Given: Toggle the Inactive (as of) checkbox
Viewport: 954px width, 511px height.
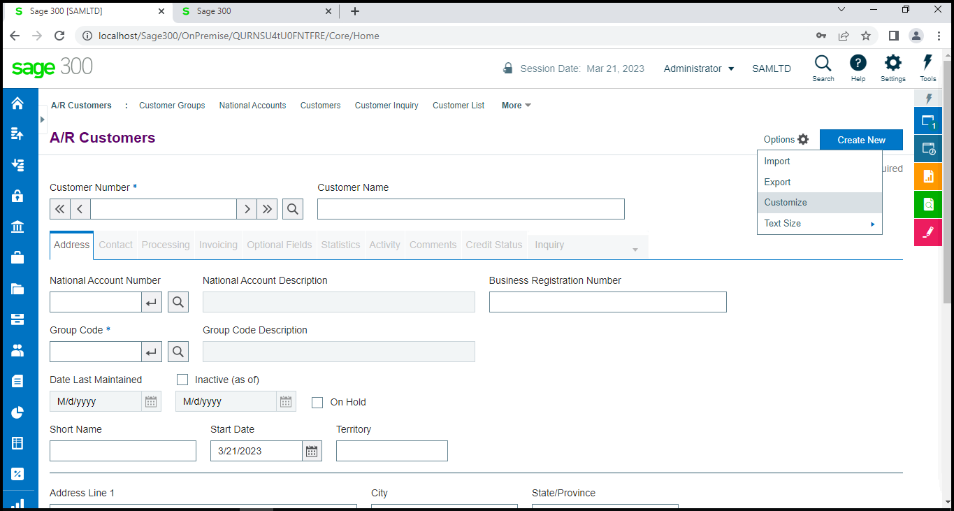Looking at the screenshot, I should click(182, 380).
